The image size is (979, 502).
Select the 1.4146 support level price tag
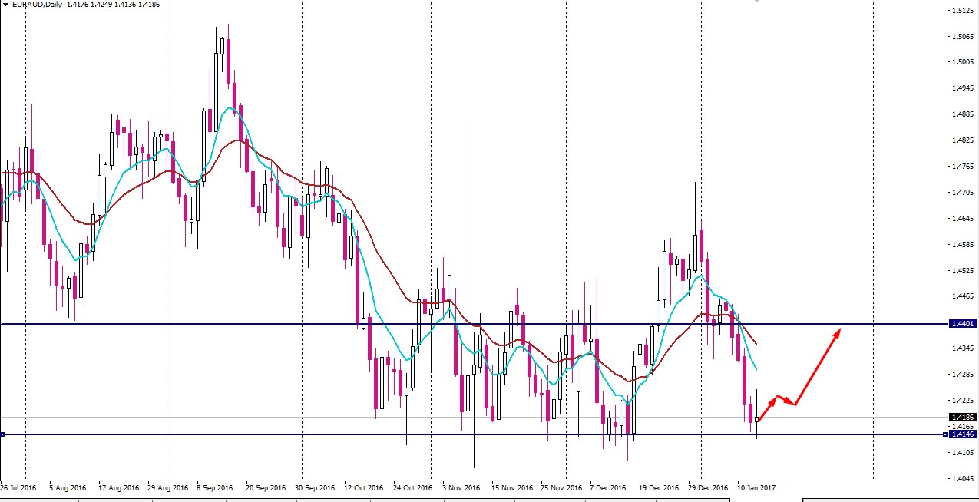click(962, 434)
